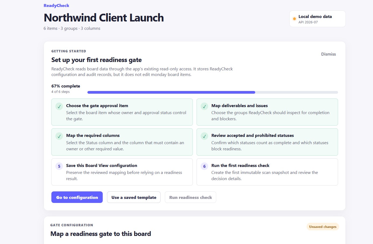This screenshot has width=373, height=244.
Task: Click the Northwind Client Launch title
Action: pyautogui.click(x=104, y=18)
